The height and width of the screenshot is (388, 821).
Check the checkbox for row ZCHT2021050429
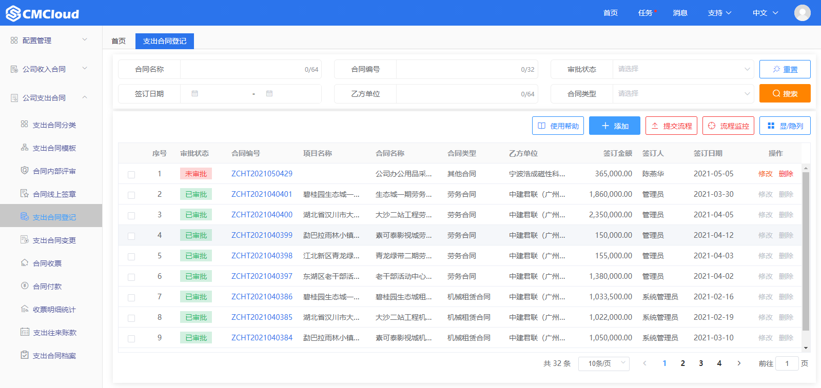tap(131, 175)
